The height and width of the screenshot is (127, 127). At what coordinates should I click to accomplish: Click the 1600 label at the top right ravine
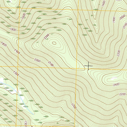[104, 3]
